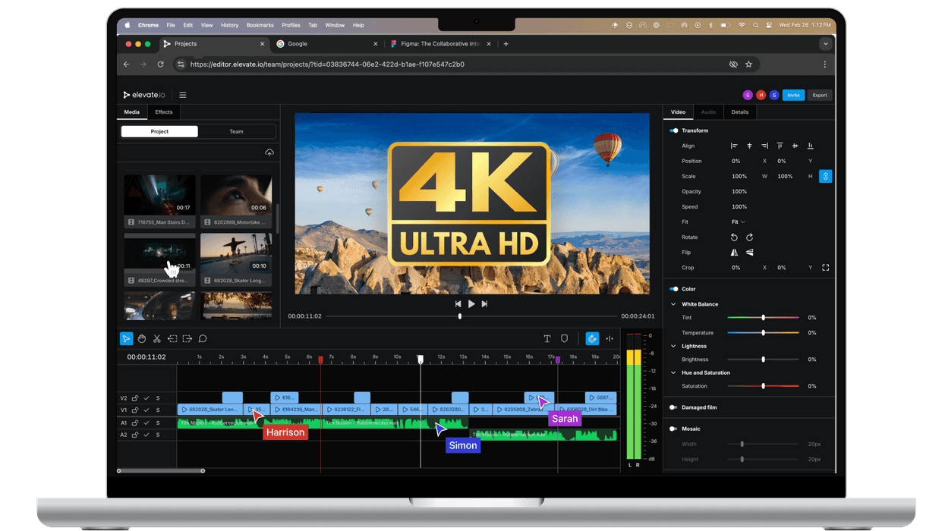945x531 pixels.
Task: Click the trim-end bracket tool icon
Action: click(187, 339)
